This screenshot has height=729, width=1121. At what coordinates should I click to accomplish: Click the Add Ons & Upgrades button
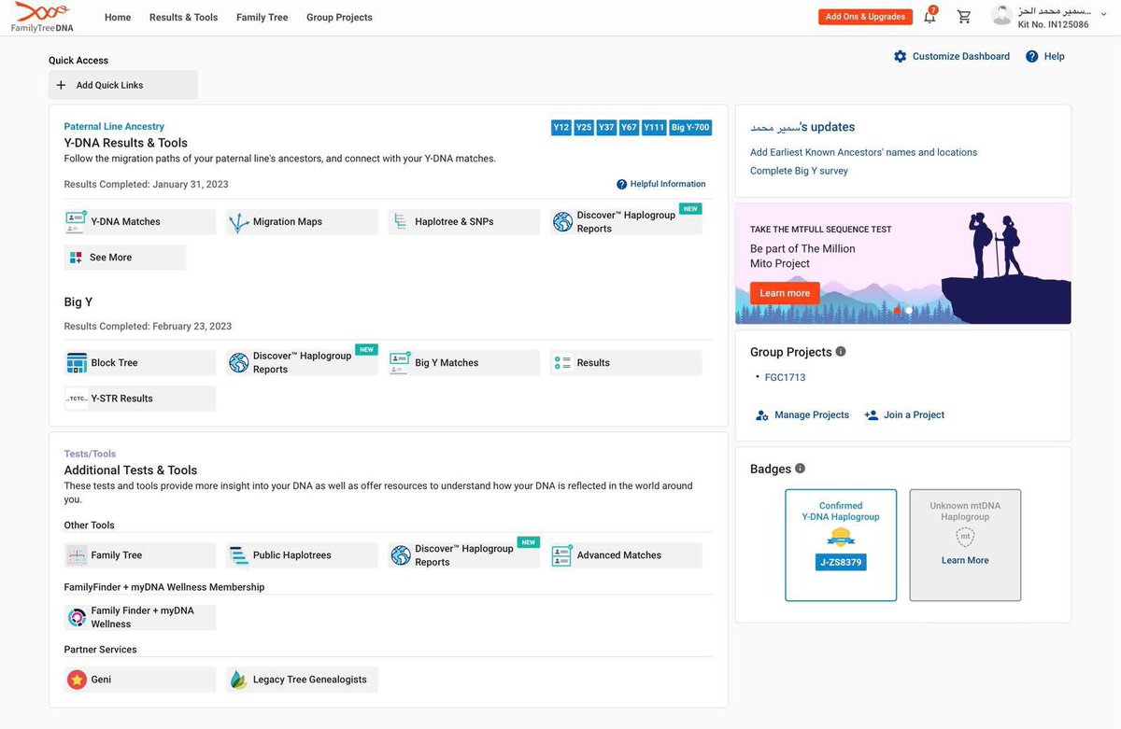[x=865, y=17]
